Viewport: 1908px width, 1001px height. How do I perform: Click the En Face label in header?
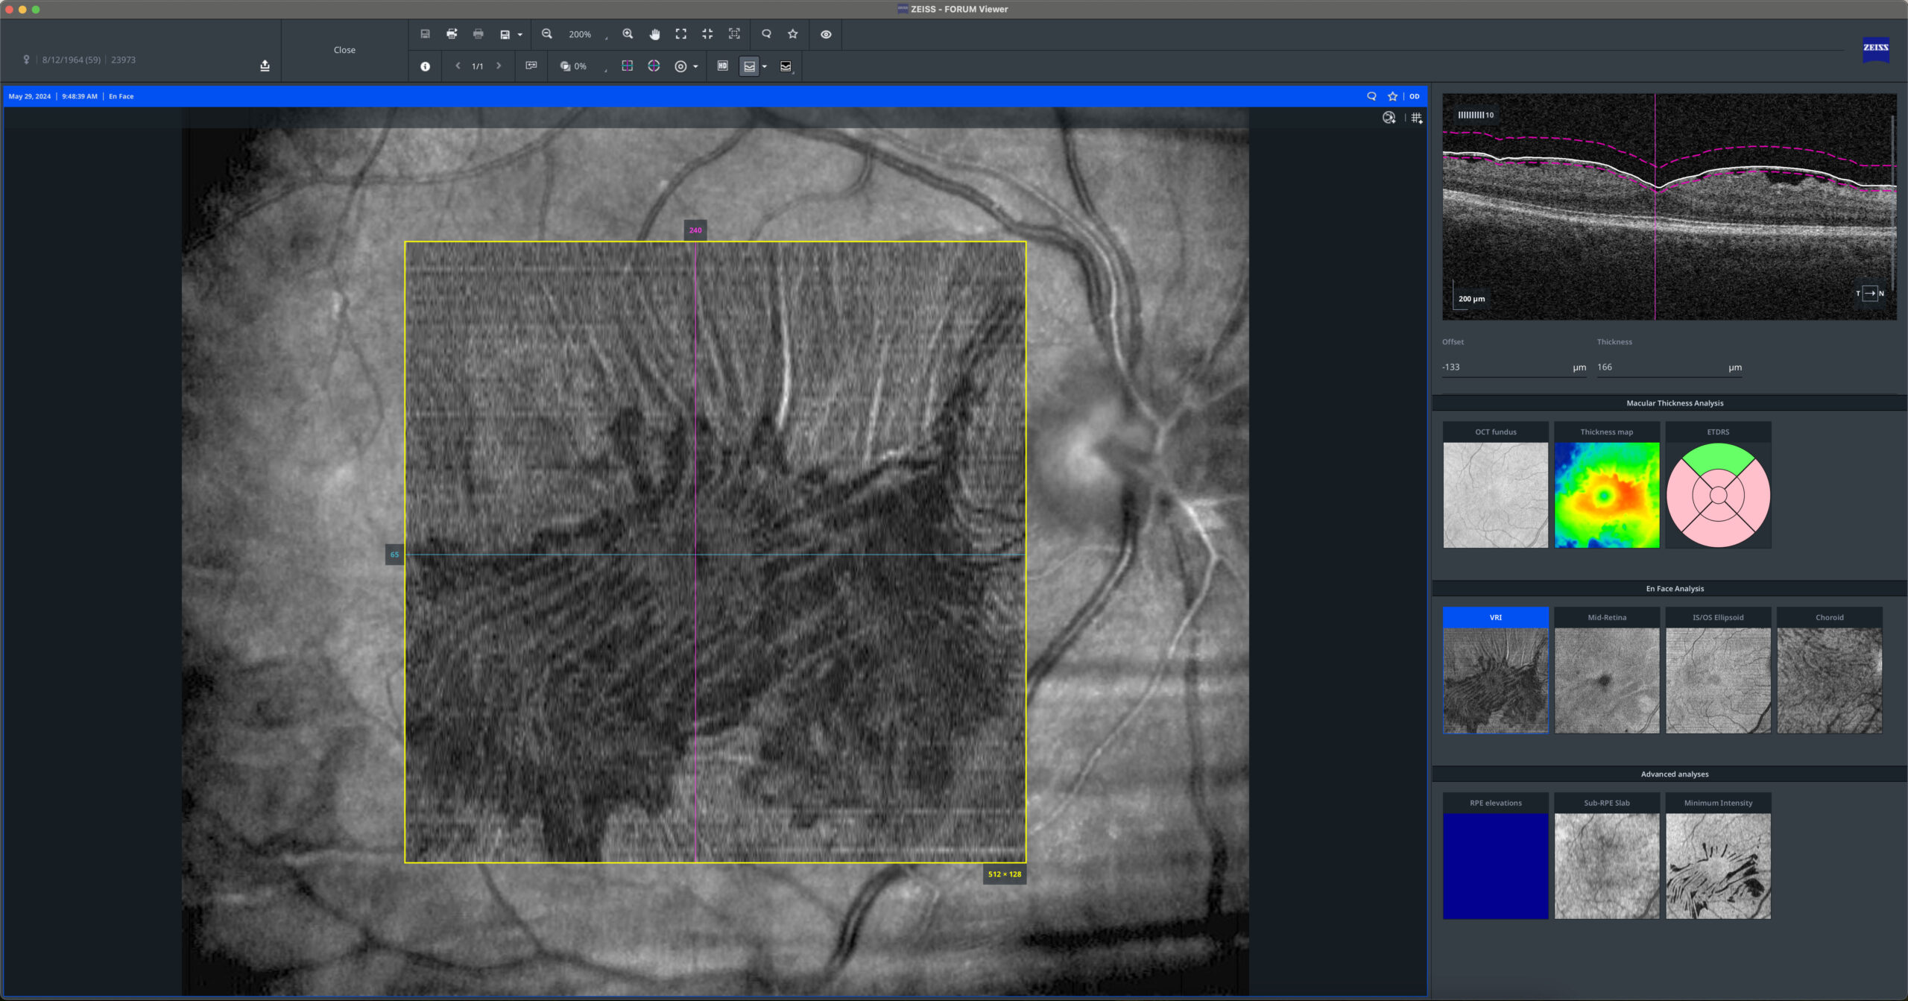pos(121,96)
